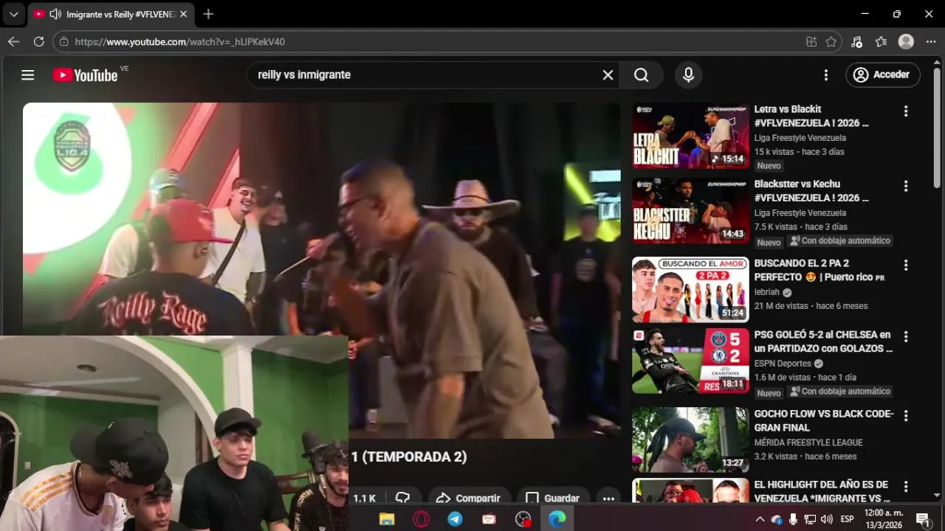Click the browser address bar URL
This screenshot has width=945, height=531.
tap(180, 42)
